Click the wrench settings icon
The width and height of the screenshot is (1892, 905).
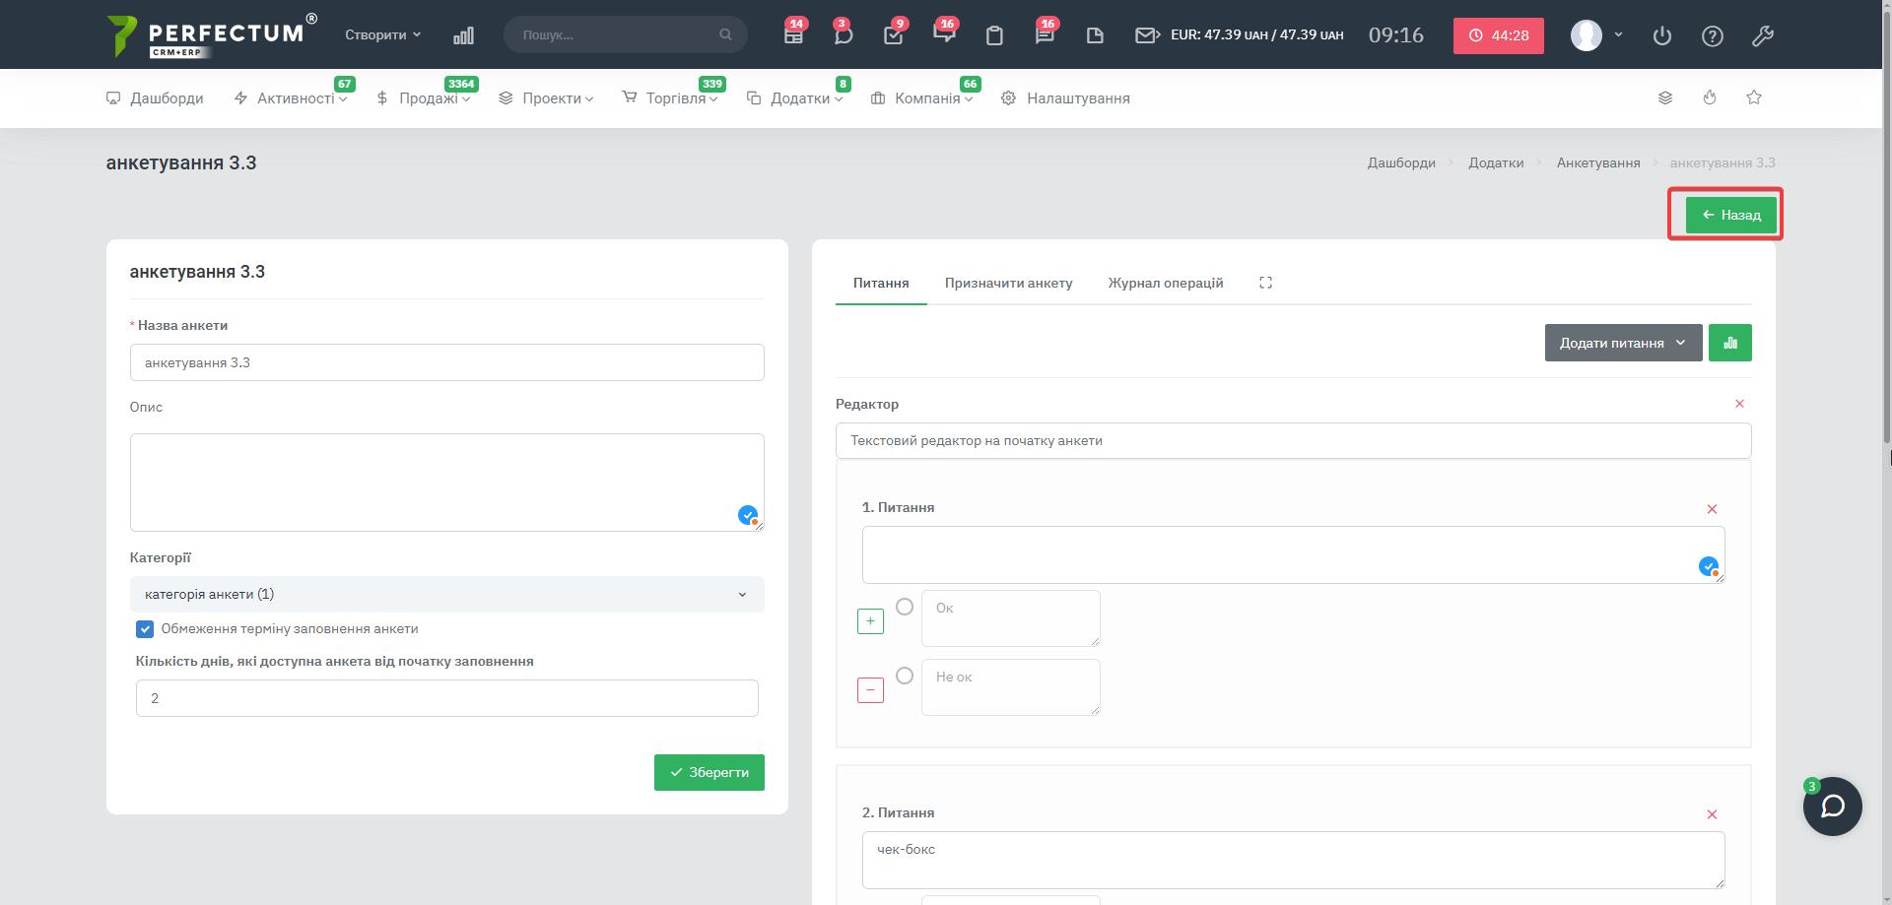[x=1763, y=35]
